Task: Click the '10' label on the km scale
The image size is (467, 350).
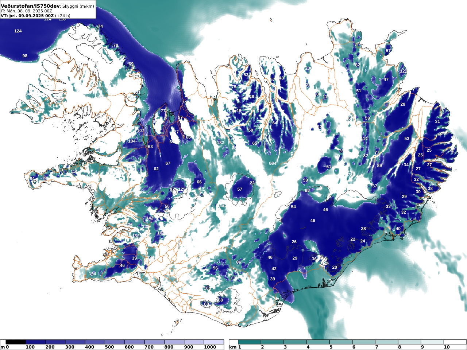Action: [447, 347]
